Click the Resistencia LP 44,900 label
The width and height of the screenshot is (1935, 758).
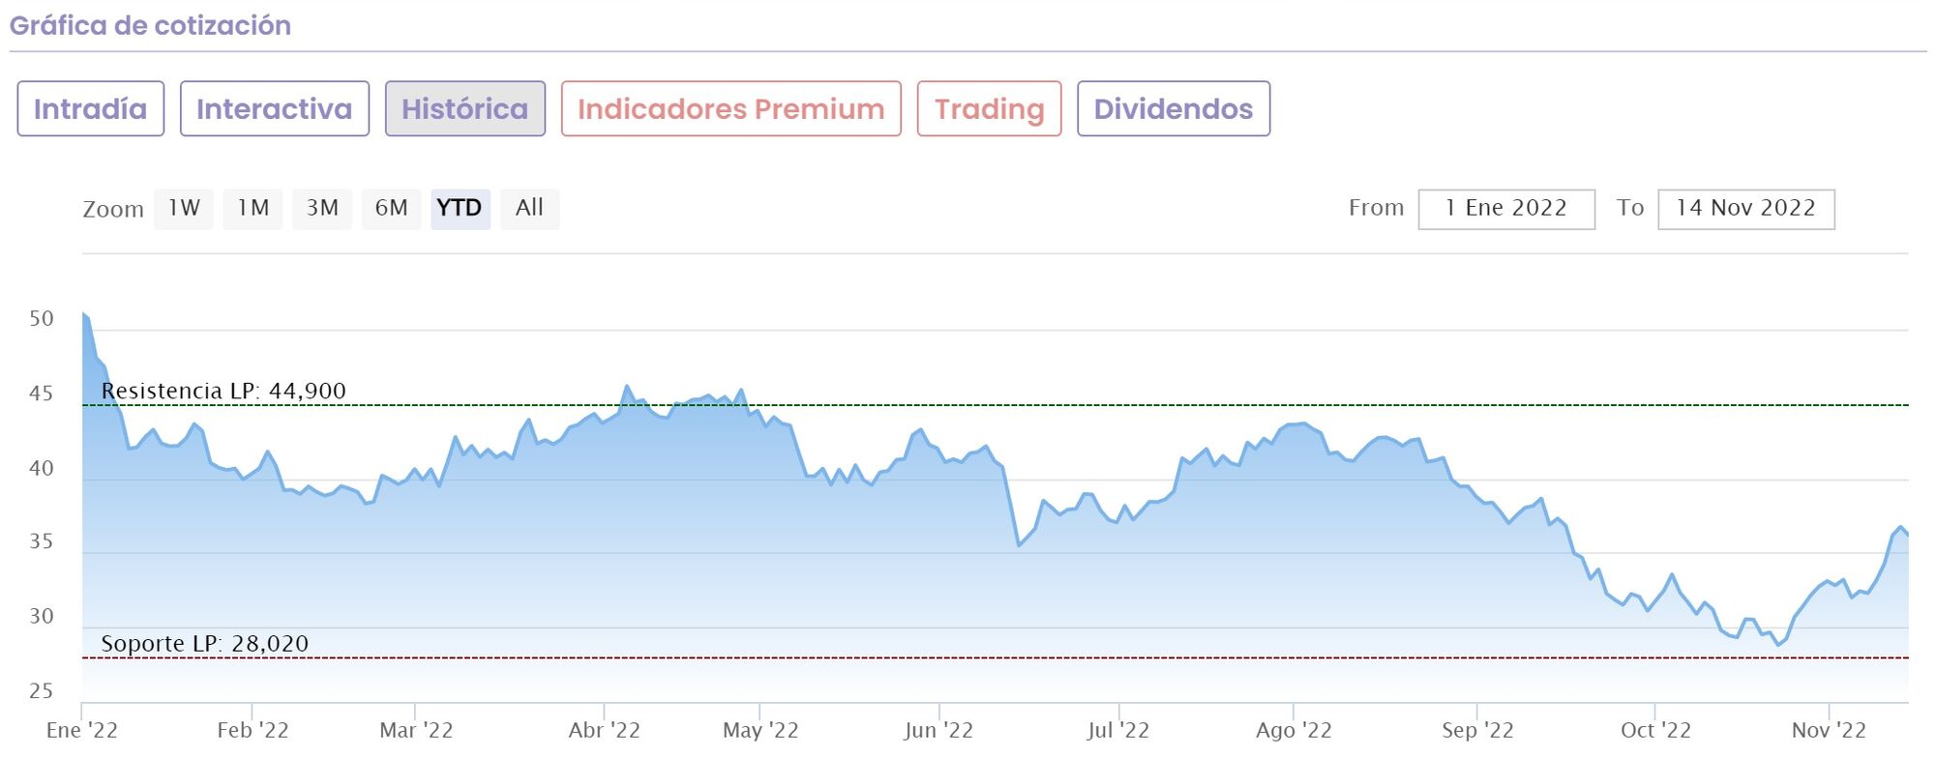(x=223, y=391)
